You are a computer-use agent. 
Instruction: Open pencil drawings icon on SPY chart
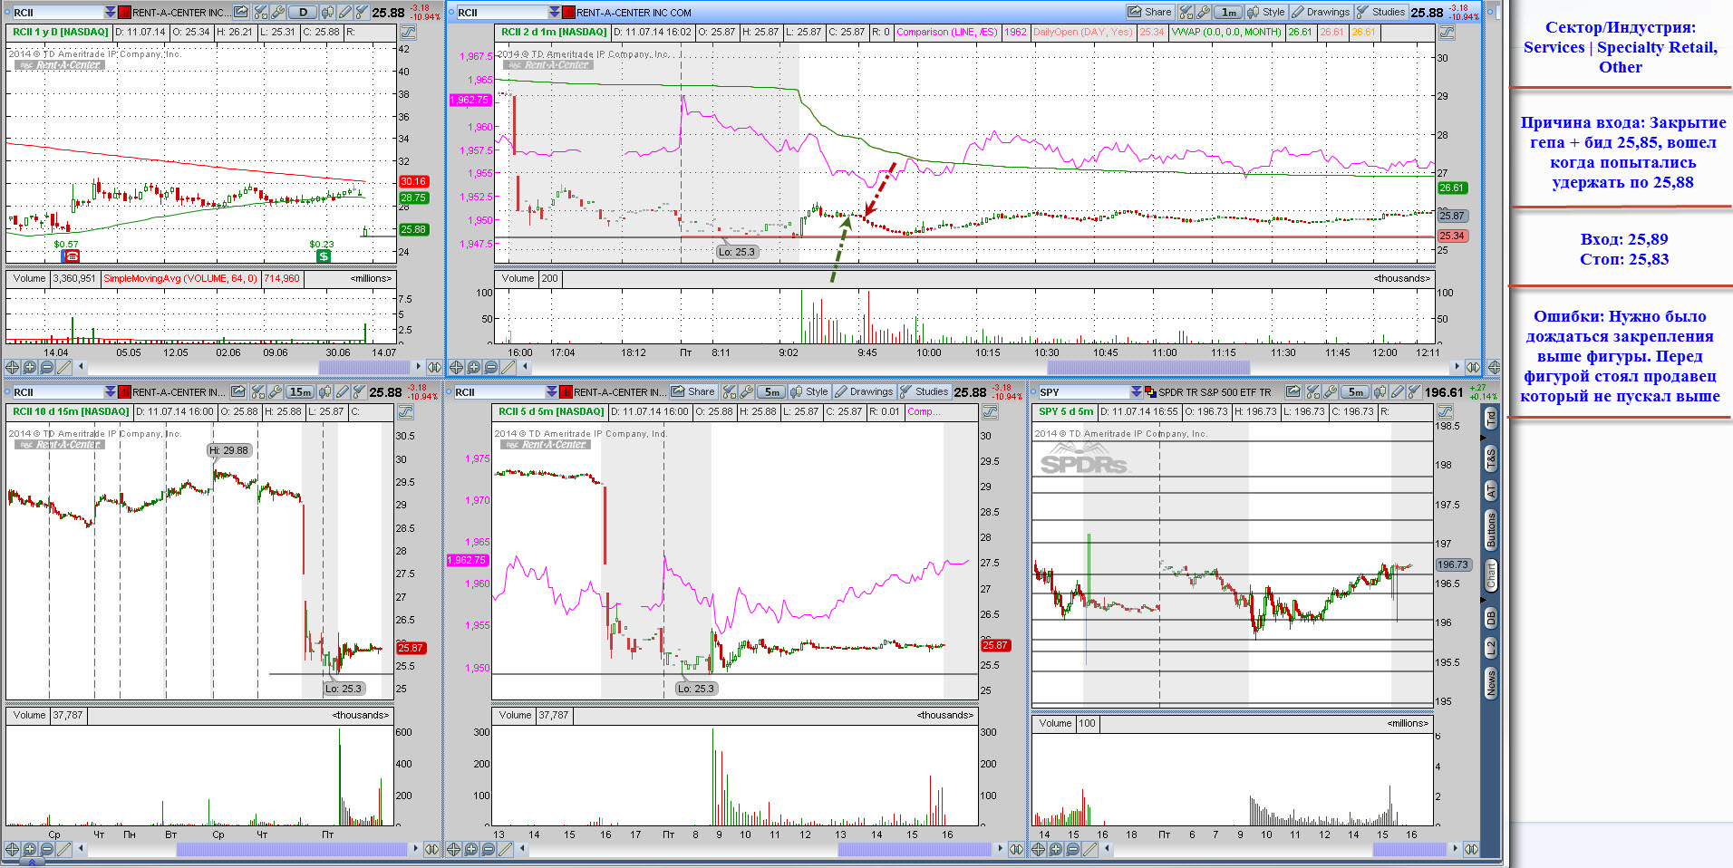click(1398, 391)
